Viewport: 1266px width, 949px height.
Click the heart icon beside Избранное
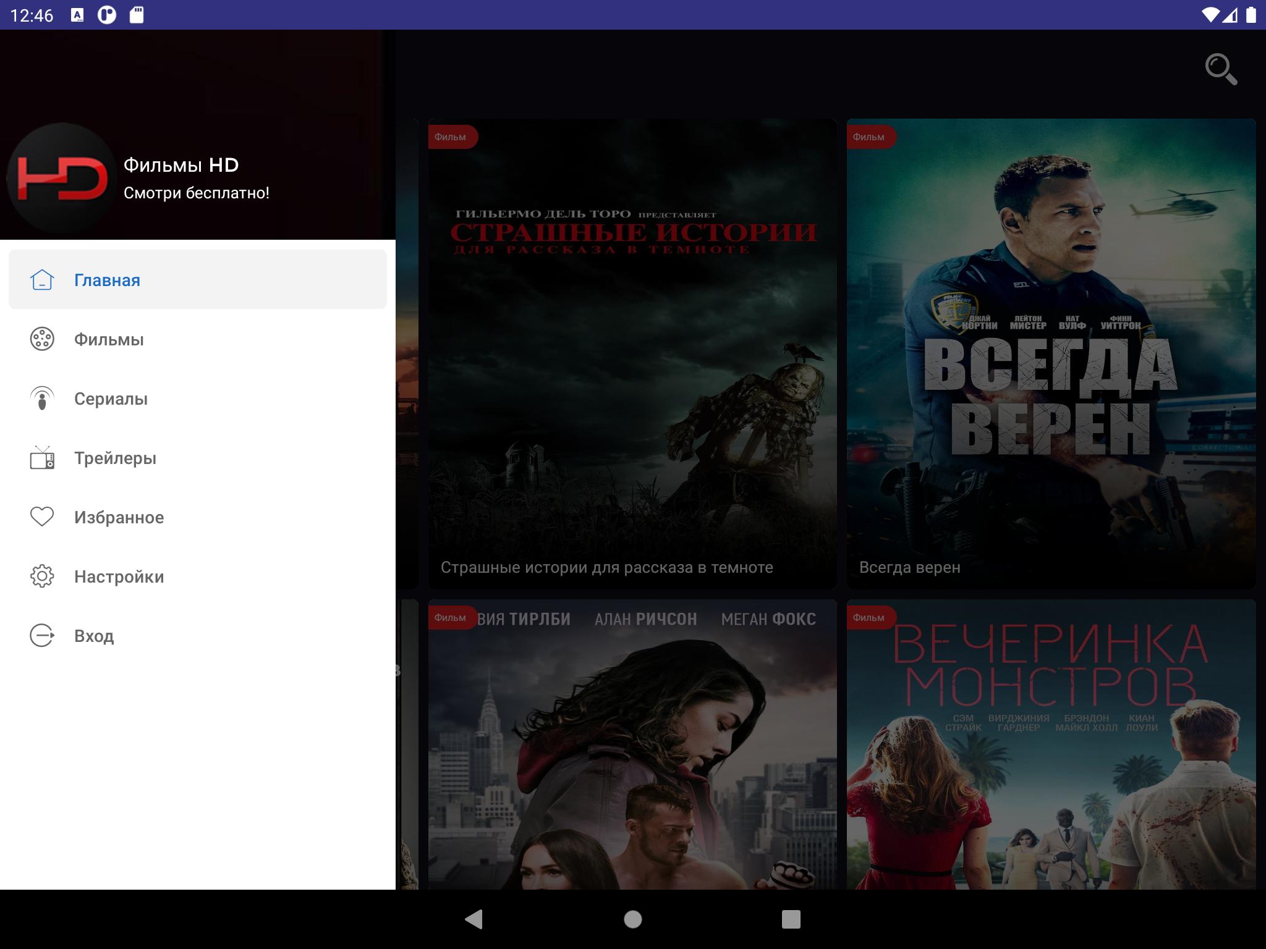click(42, 517)
